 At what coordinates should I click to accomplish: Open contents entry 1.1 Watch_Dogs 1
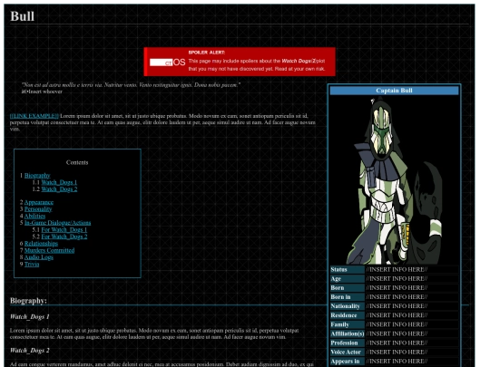click(59, 182)
